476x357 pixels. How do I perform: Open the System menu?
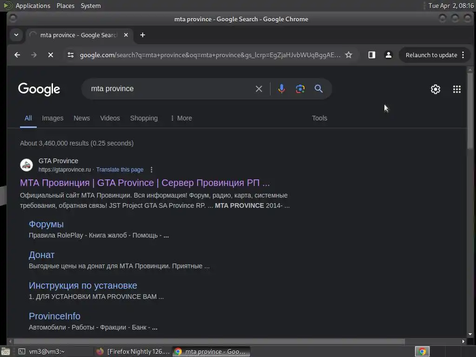coord(91,6)
